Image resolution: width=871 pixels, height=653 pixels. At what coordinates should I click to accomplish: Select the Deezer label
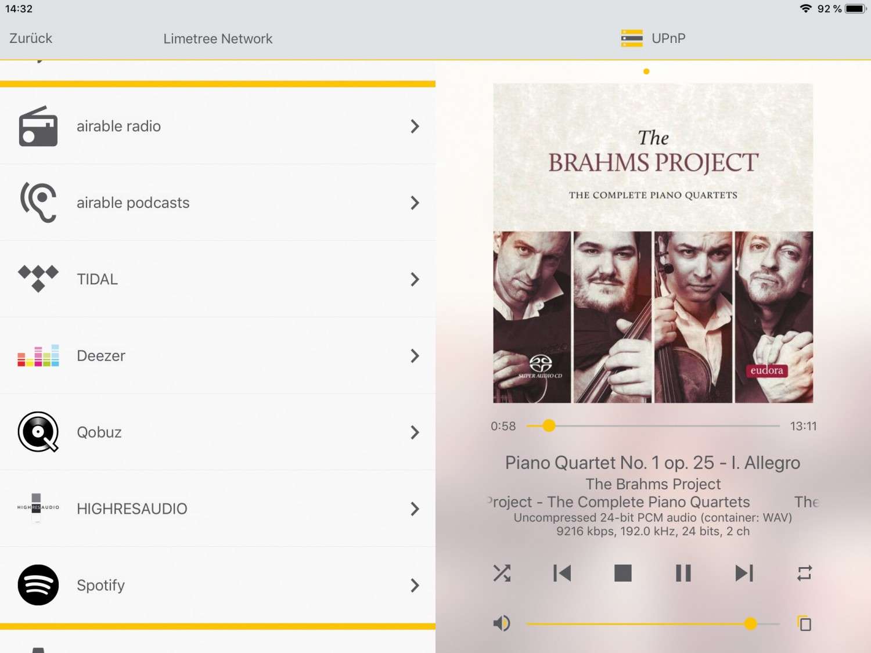pos(101,356)
